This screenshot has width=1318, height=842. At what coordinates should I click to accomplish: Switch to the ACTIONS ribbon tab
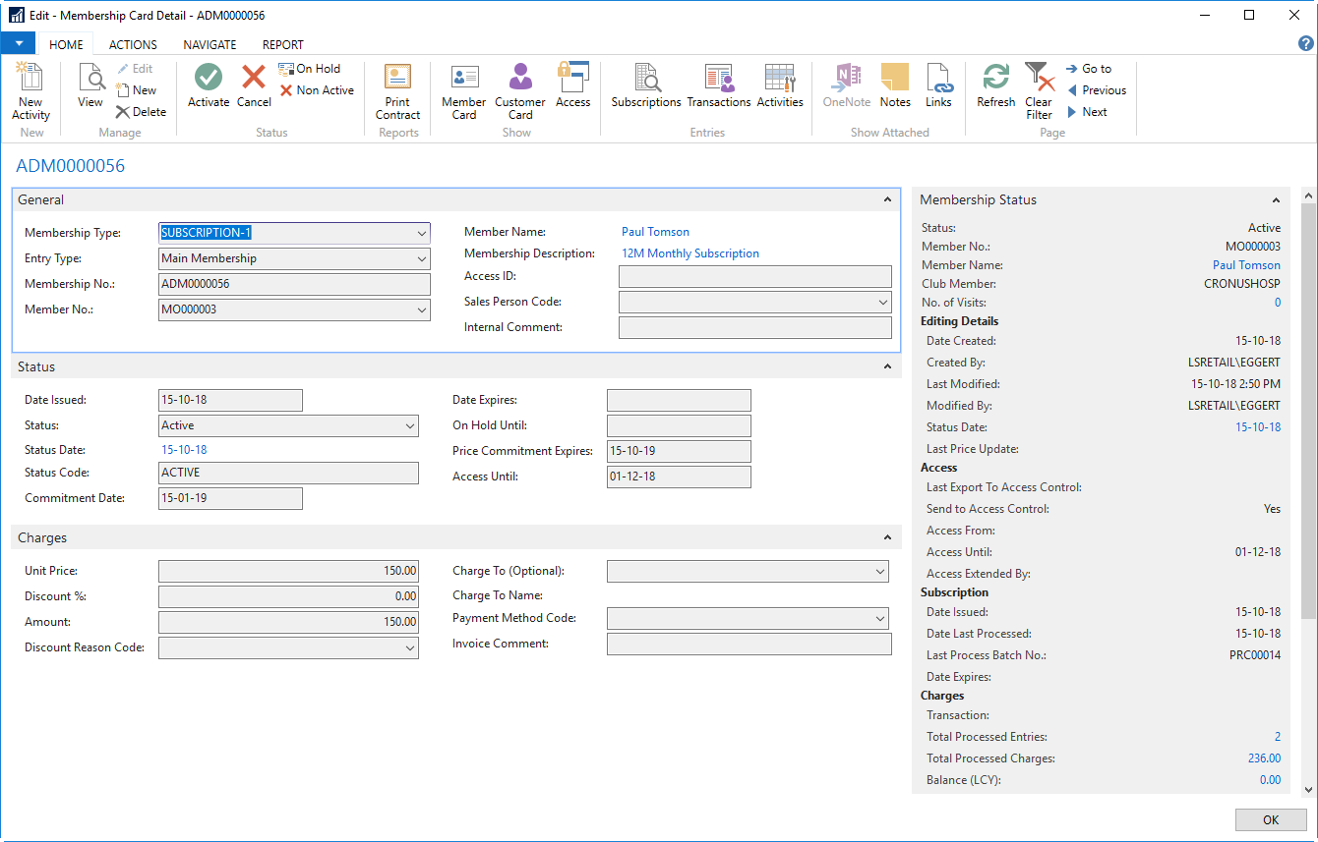click(x=133, y=44)
